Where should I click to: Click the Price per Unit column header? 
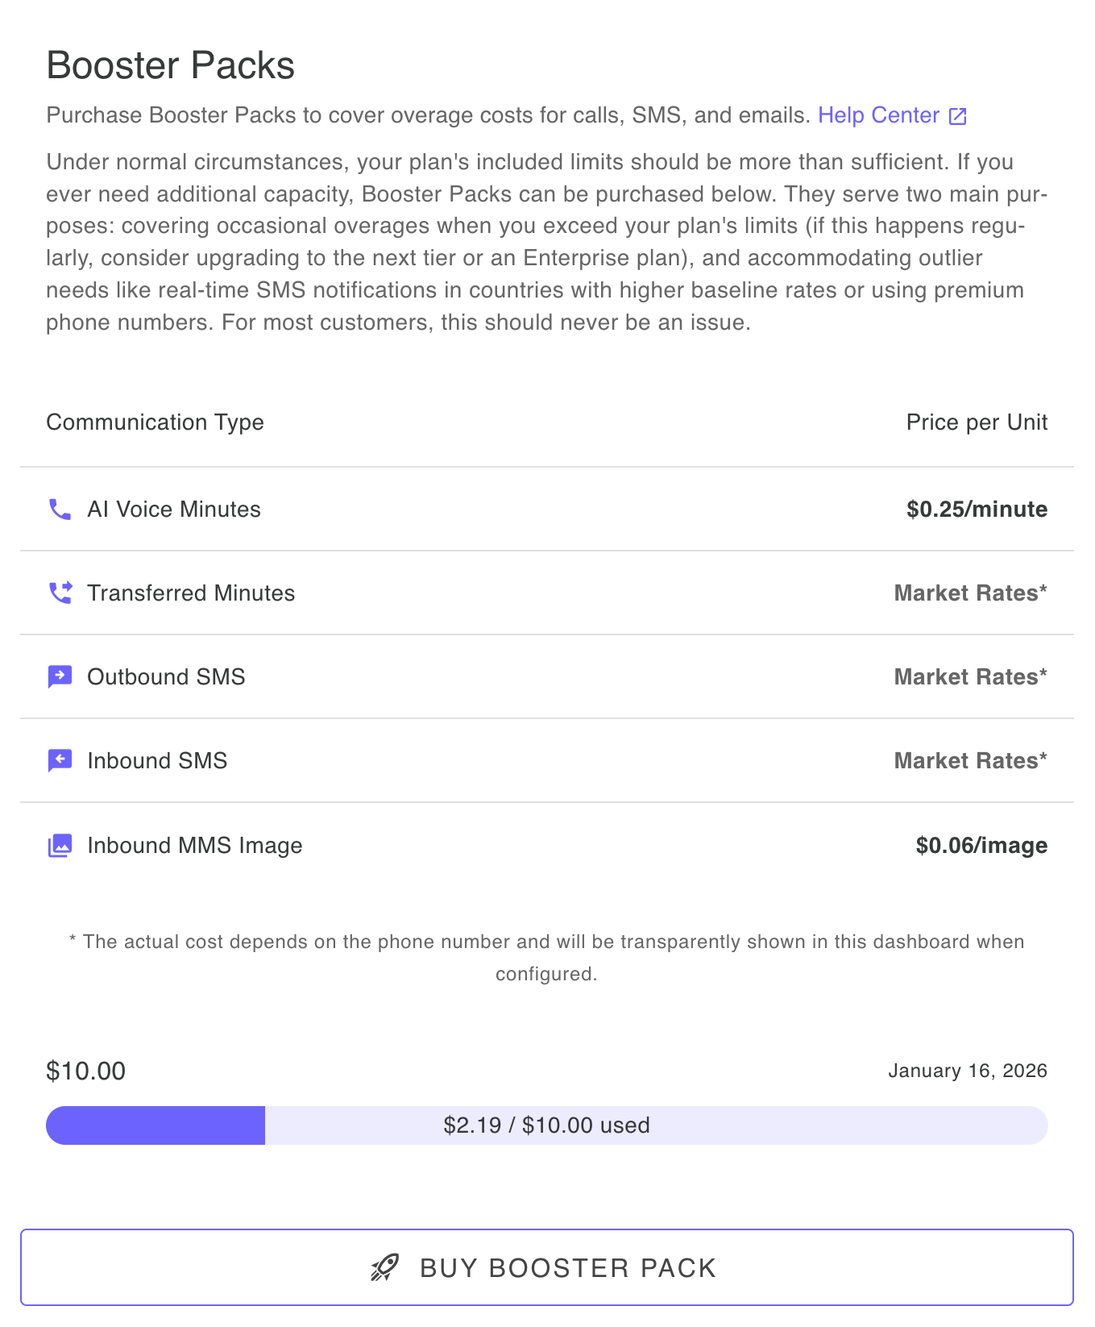[977, 422]
